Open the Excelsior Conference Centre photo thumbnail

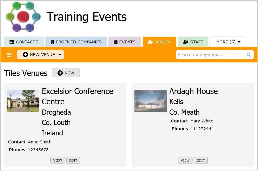23,101
